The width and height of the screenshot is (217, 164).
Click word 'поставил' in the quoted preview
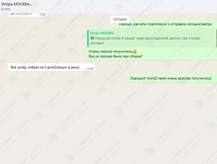coord(97,43)
